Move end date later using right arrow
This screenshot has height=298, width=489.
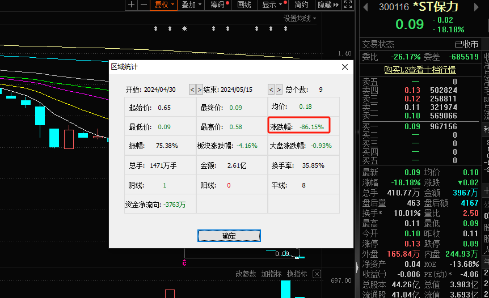[279, 90]
